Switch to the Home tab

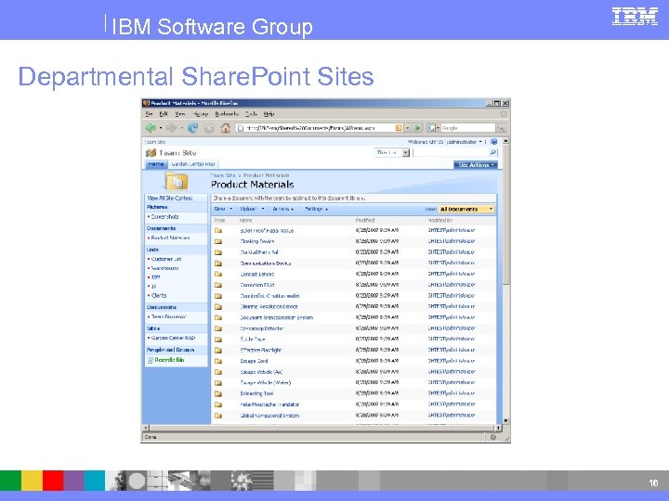click(x=156, y=164)
